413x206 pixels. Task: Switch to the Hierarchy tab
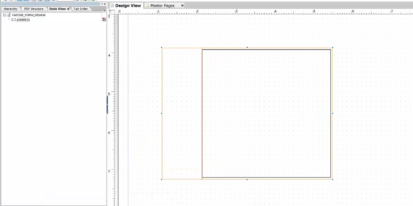(x=10, y=9)
